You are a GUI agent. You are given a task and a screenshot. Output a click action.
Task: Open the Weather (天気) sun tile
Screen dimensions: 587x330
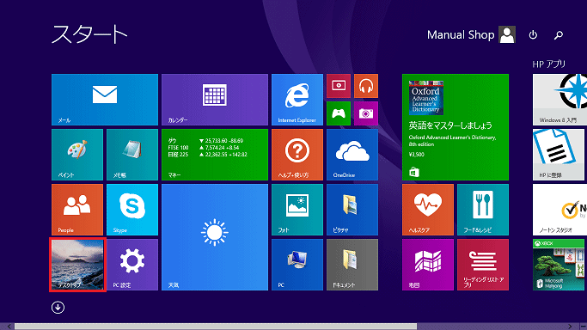[215, 237]
